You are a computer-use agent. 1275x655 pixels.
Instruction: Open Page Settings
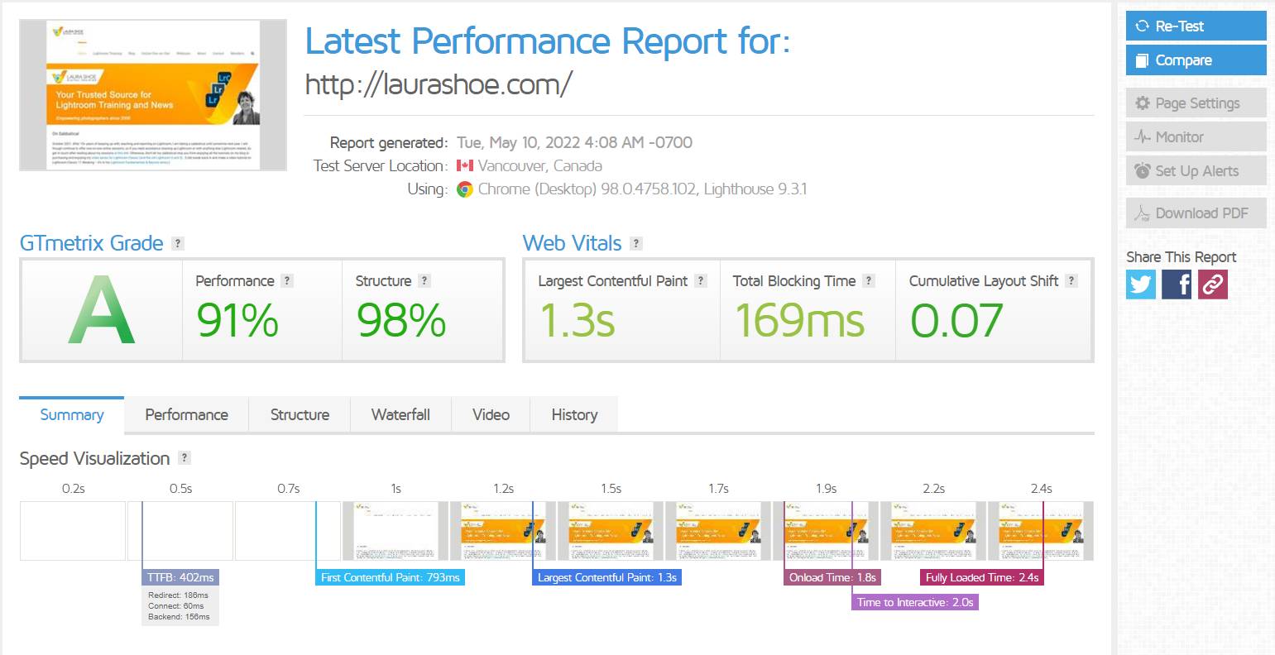tap(1196, 103)
